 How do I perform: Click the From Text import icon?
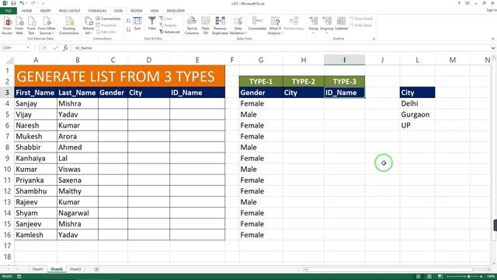point(31,26)
